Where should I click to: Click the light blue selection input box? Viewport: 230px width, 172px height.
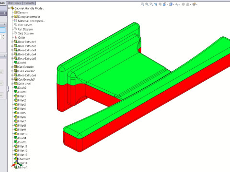(x=2, y=30)
